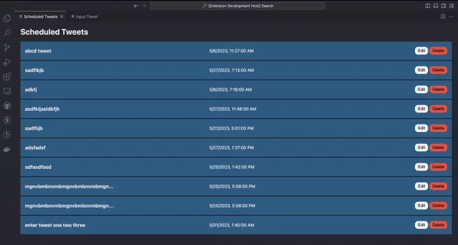Click the date 5/31/2023, 1:40:00 AM
The image size is (458, 245).
(x=231, y=225)
